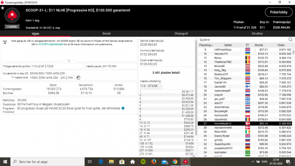Click the player search magnifier icon

pos(290,40)
